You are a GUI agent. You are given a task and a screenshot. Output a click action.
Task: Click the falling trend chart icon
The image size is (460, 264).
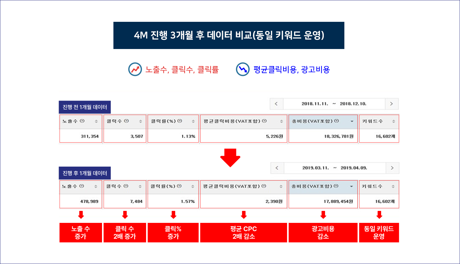[x=243, y=70]
